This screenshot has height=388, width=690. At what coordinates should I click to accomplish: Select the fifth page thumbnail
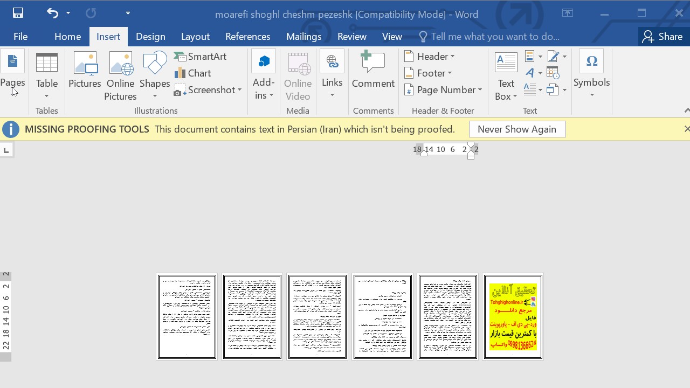tap(448, 316)
